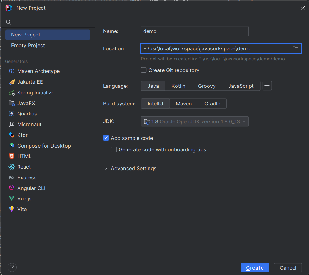This screenshot has height=275, width=309.
Task: Click the HTML5 shield icon
Action: (12, 156)
